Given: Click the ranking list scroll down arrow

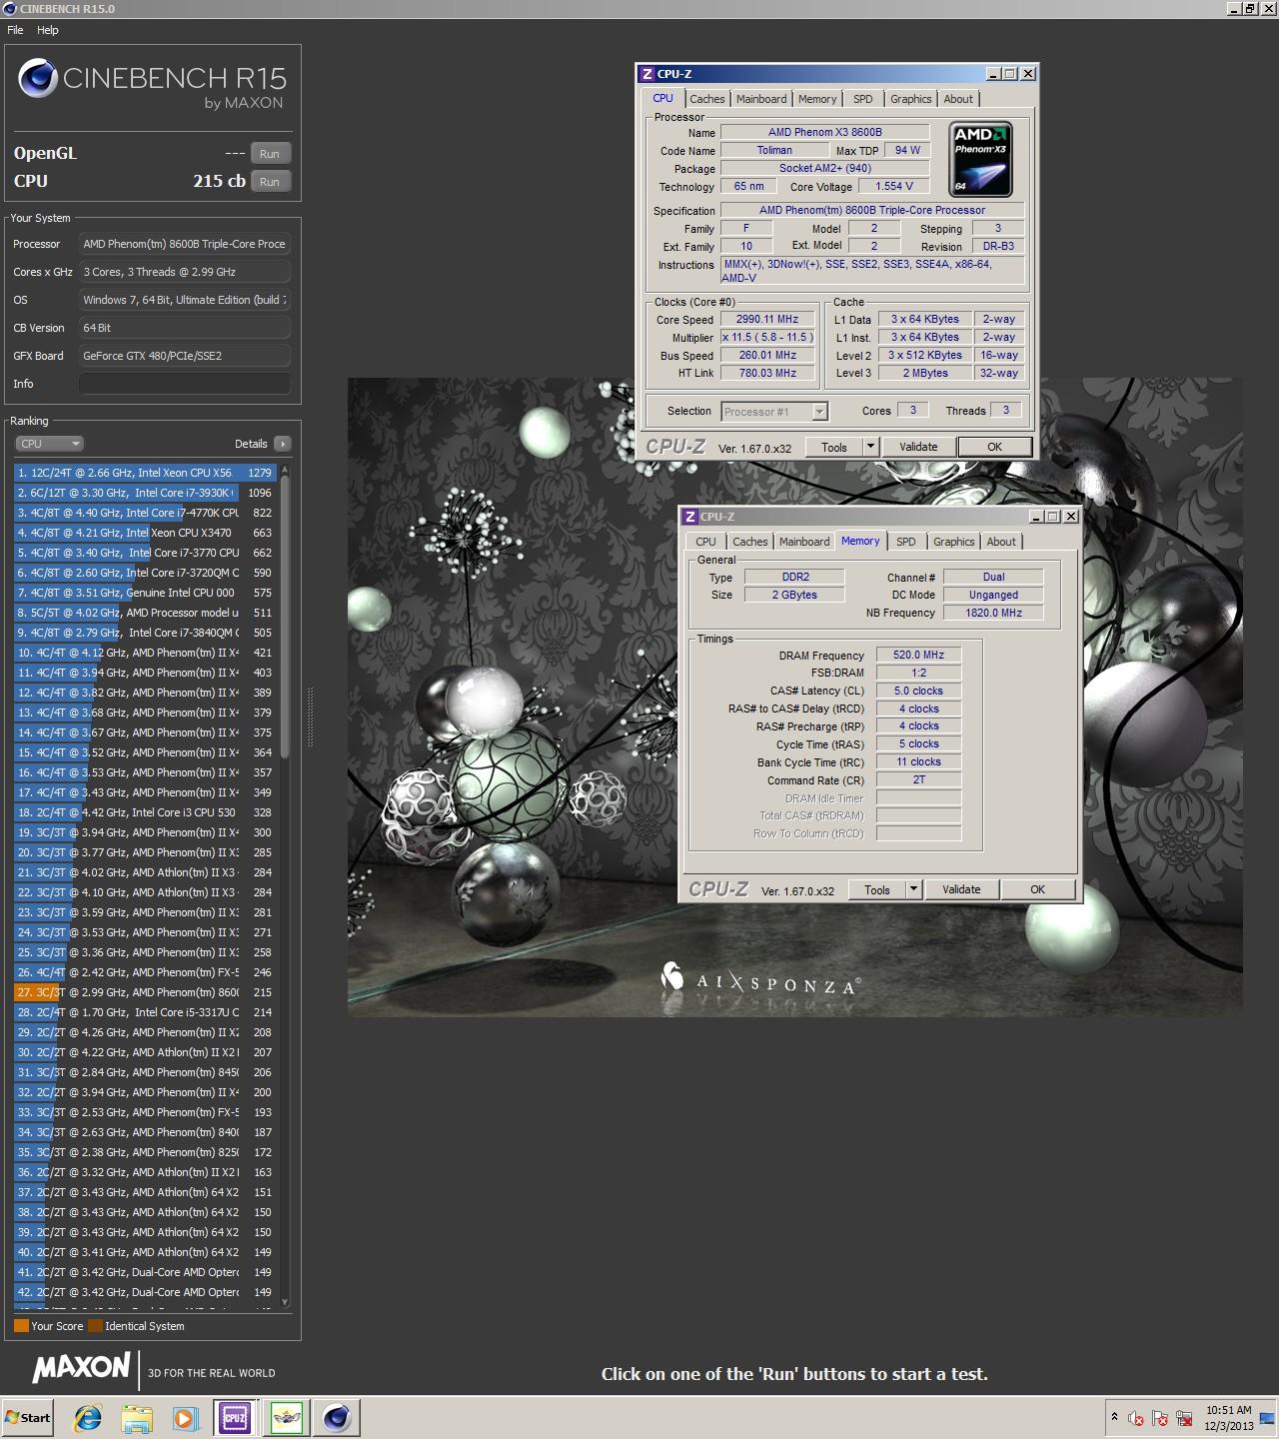Looking at the screenshot, I should point(285,1302).
